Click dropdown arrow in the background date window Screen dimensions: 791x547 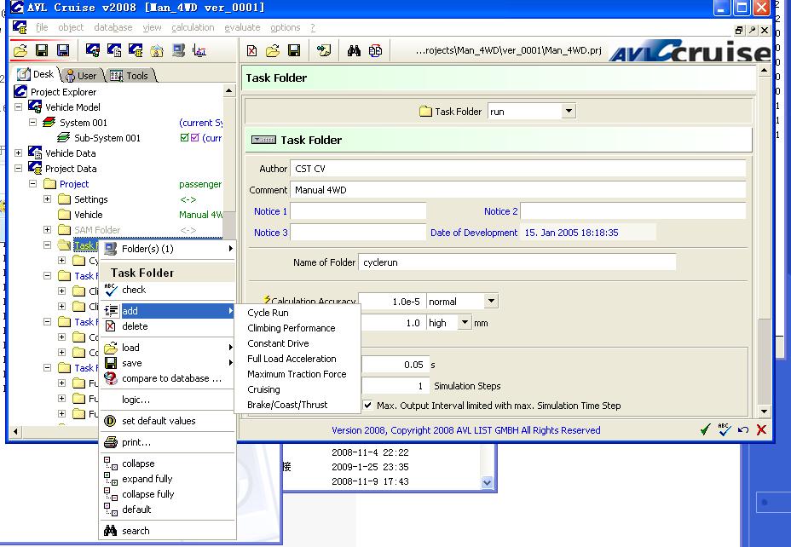(487, 482)
